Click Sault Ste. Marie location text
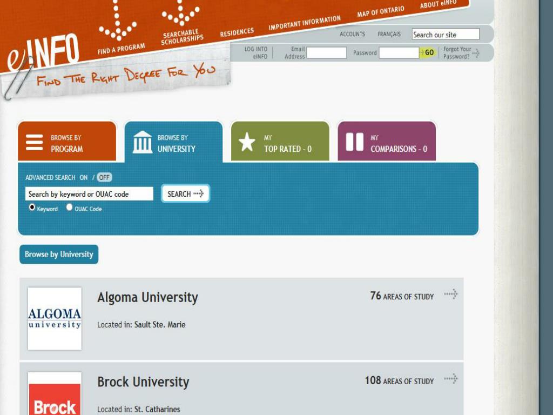The image size is (553, 415). [x=160, y=325]
